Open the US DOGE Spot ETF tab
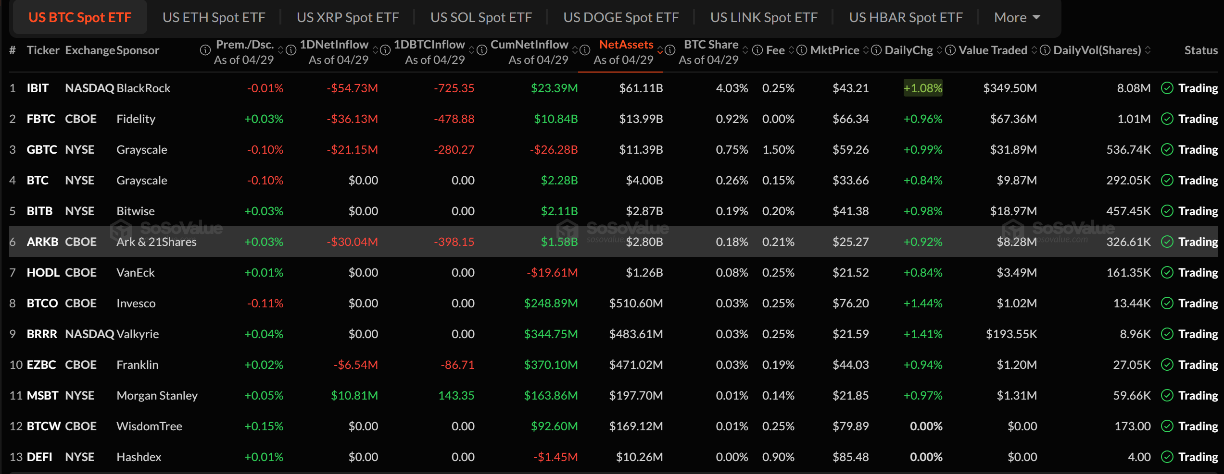 coord(621,17)
